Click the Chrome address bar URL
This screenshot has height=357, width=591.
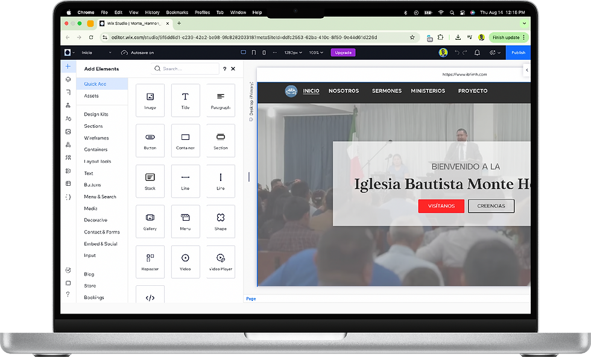[244, 37]
